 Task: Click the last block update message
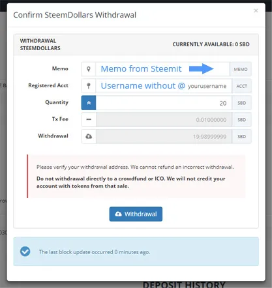95,252
